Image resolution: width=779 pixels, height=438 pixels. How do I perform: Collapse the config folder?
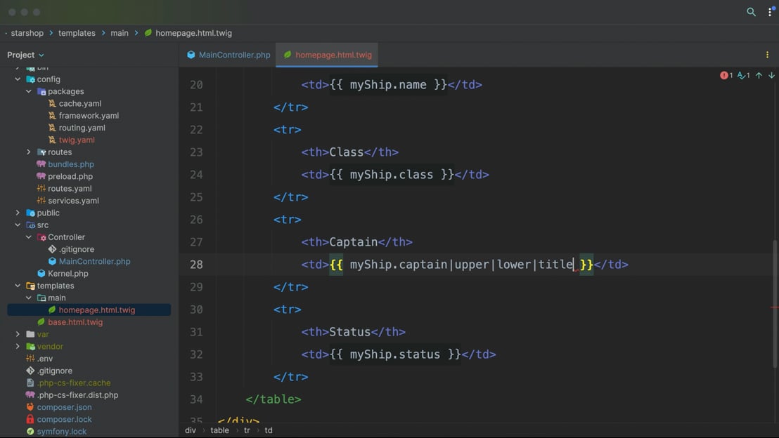tap(18, 79)
